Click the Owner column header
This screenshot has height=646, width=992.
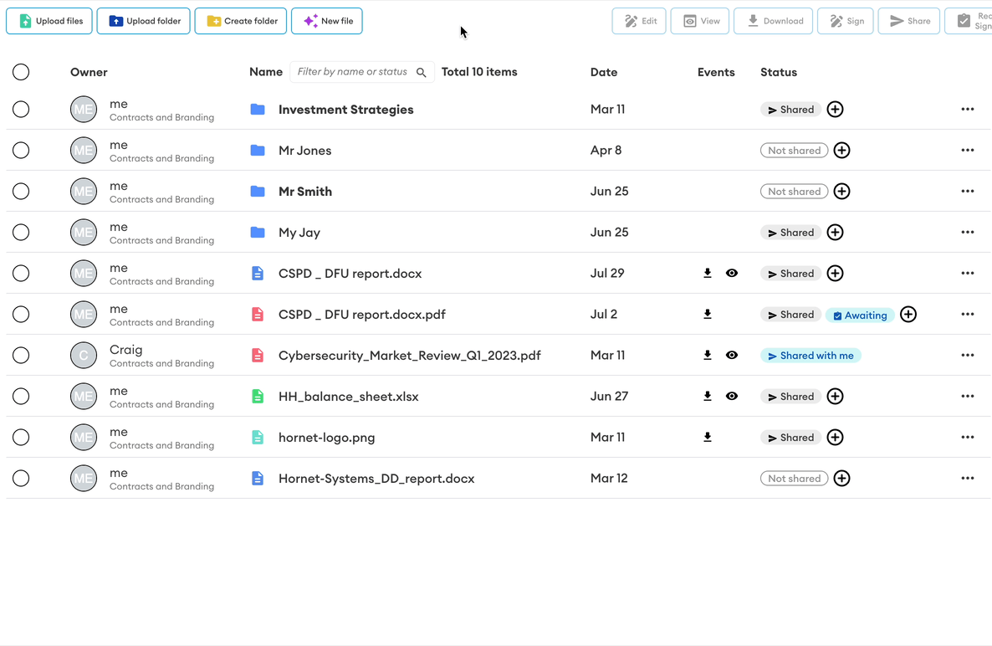89,72
